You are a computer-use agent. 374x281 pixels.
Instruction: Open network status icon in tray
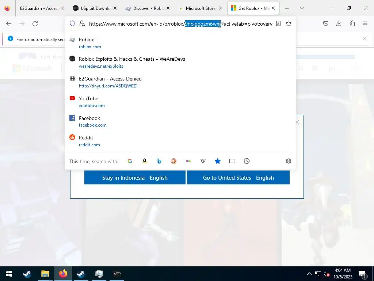pos(318,274)
